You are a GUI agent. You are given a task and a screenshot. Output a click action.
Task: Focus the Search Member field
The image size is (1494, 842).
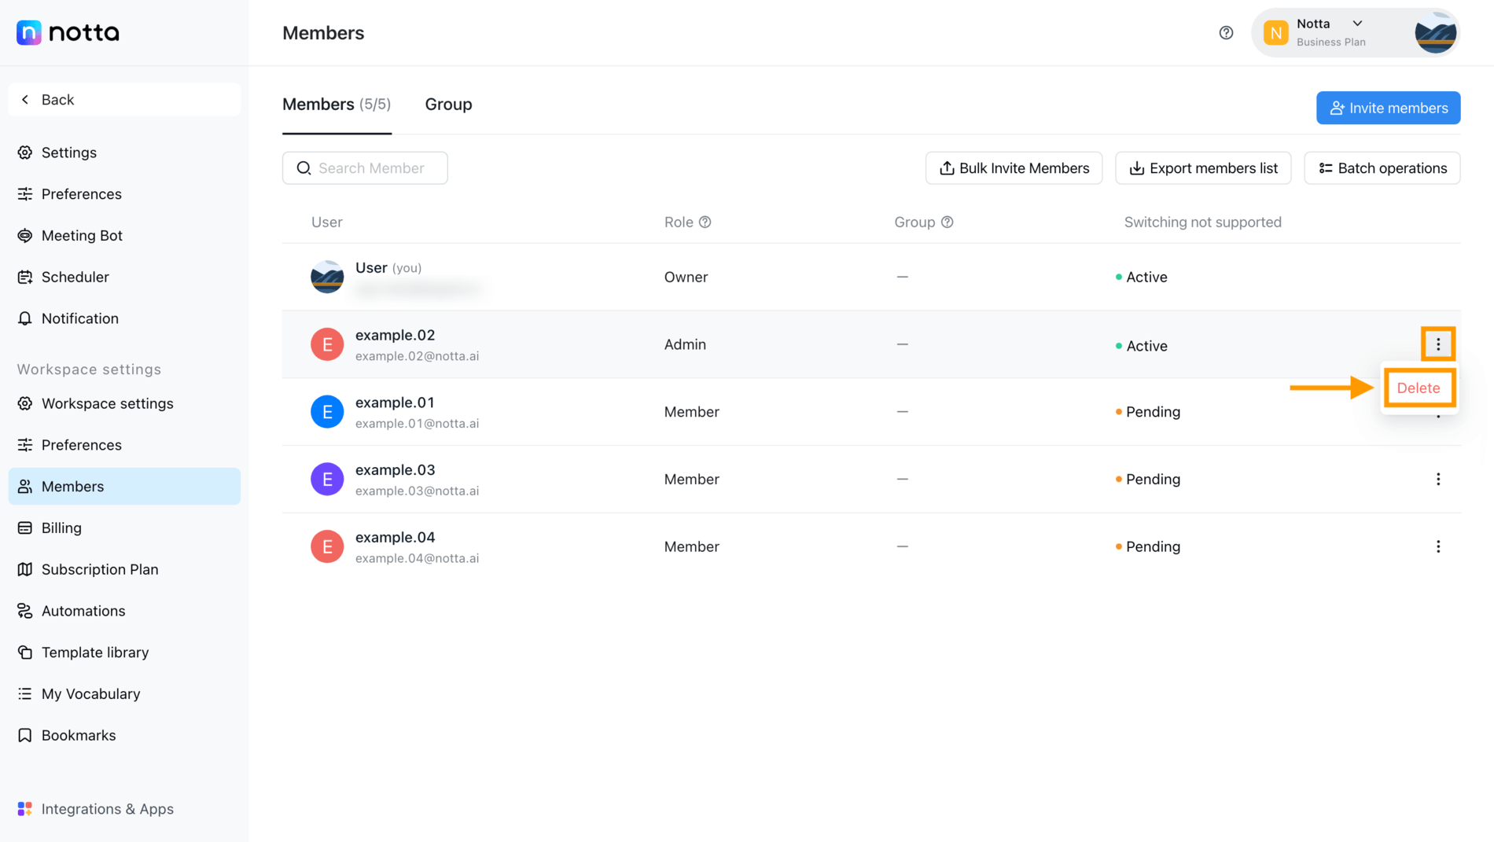click(365, 168)
